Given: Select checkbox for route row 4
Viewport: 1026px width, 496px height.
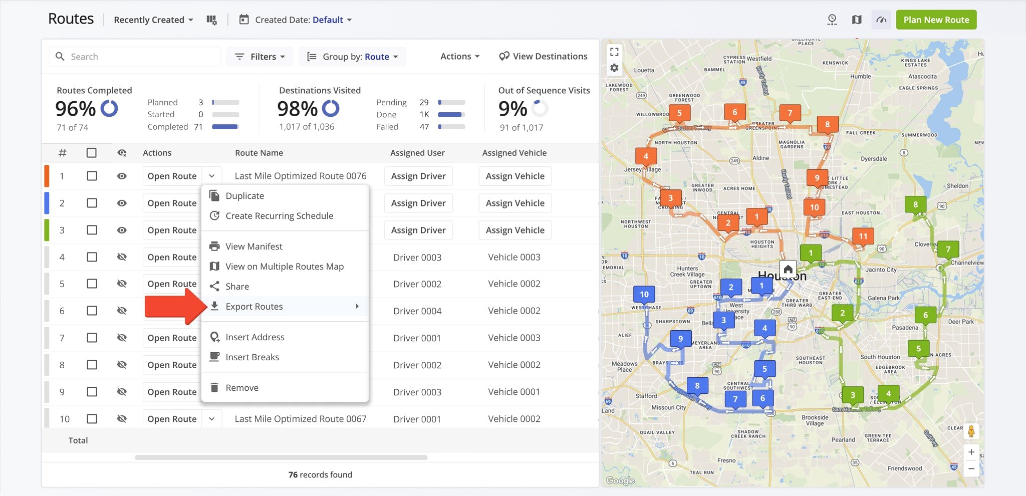Looking at the screenshot, I should (92, 257).
